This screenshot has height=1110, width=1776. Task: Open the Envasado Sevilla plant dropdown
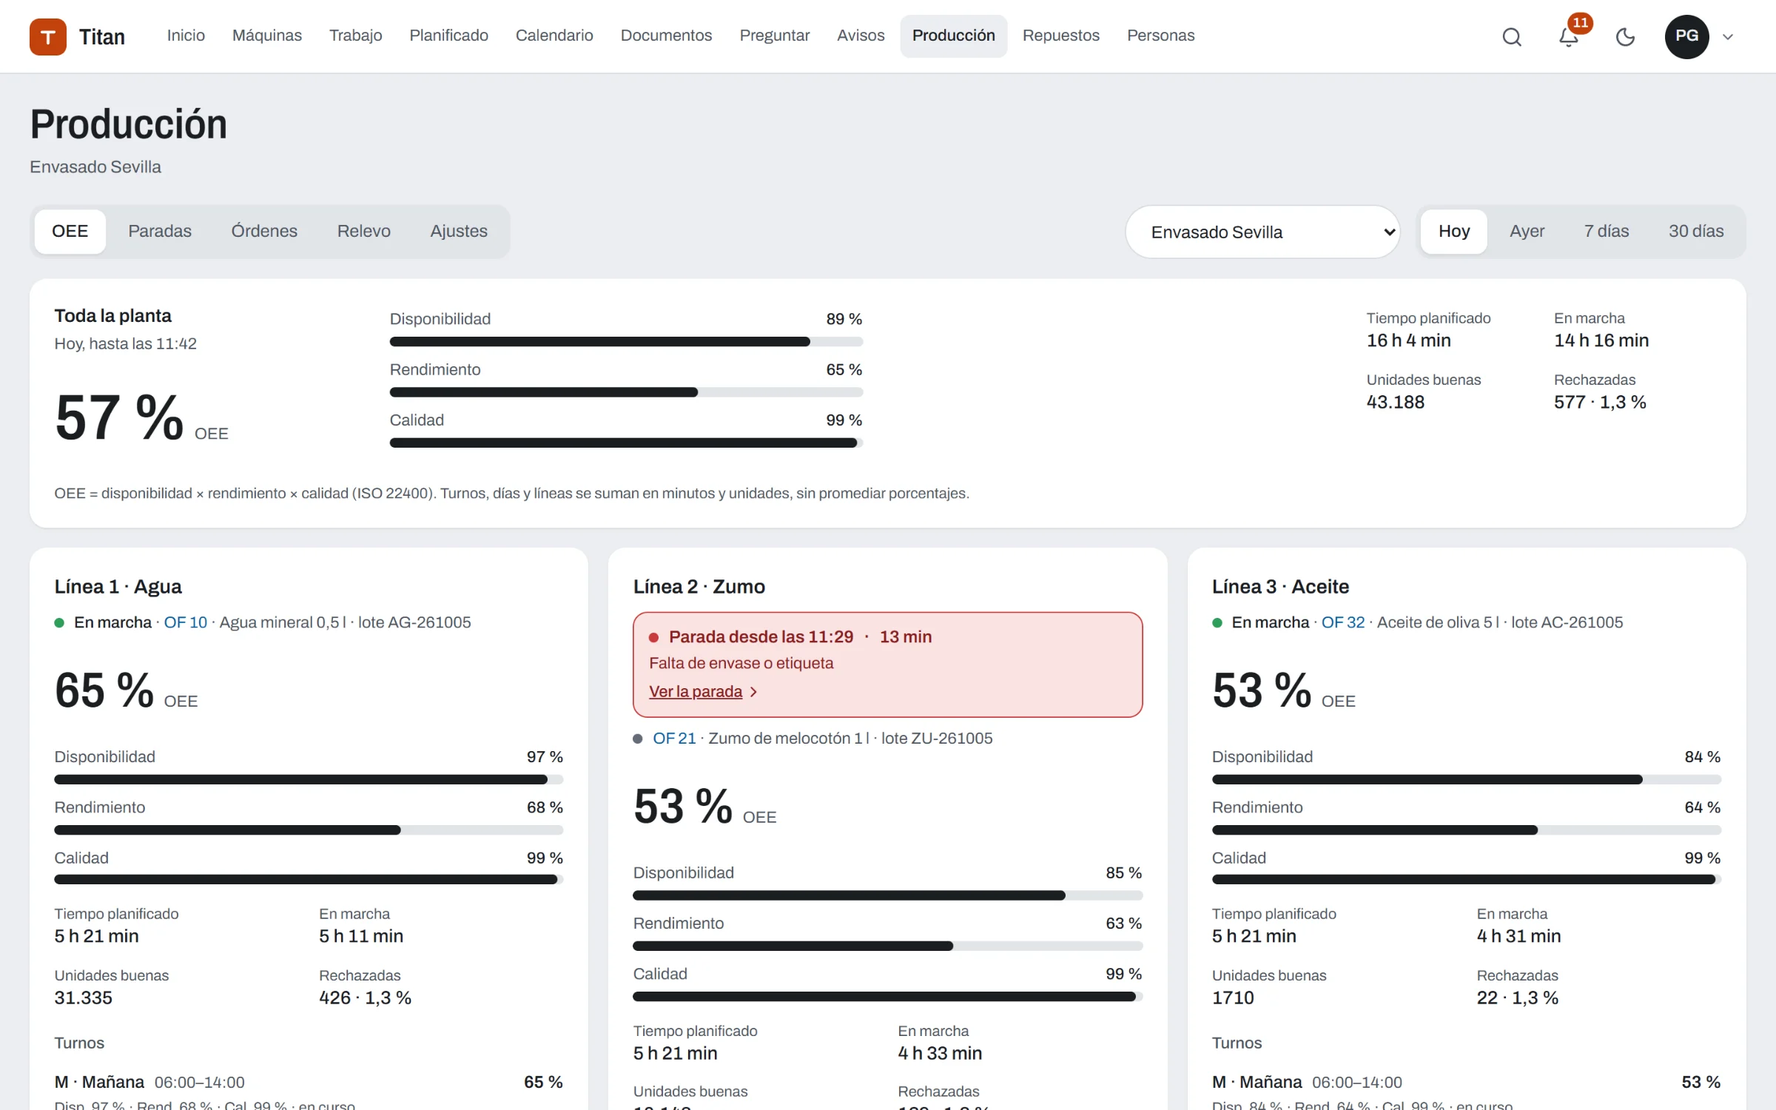coord(1262,232)
